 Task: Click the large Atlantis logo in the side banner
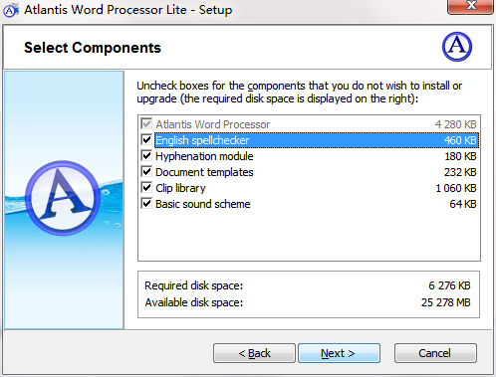pos(63,198)
